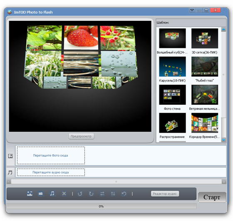
Task: Click the undo arrow toolbar icon
Action: coord(124,193)
